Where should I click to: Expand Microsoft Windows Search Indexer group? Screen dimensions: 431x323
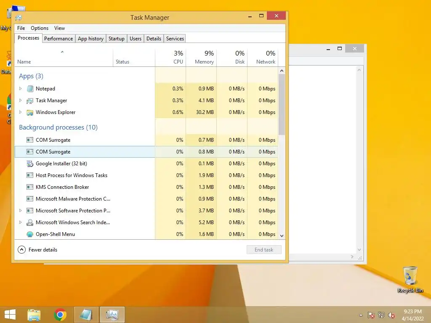tap(20, 222)
